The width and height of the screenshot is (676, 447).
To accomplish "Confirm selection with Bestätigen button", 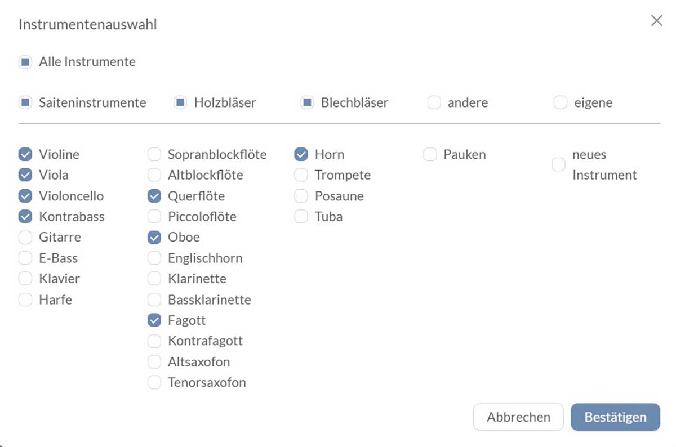I will (x=615, y=417).
